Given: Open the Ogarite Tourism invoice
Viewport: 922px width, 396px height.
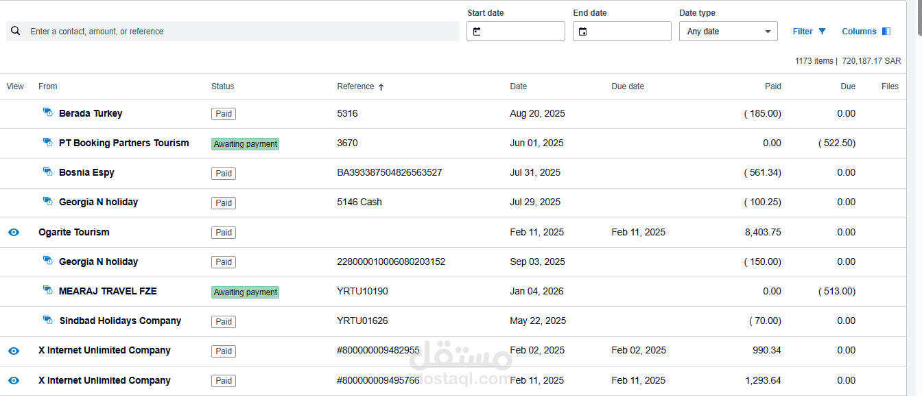Looking at the screenshot, I should pos(74,232).
